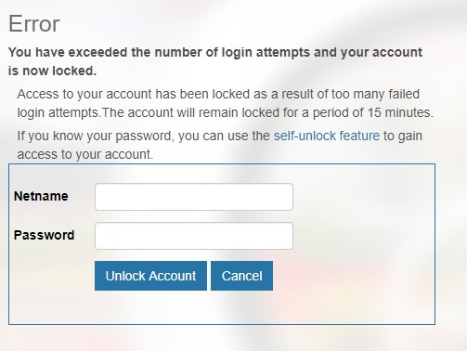Click the Netname field label

click(x=41, y=196)
